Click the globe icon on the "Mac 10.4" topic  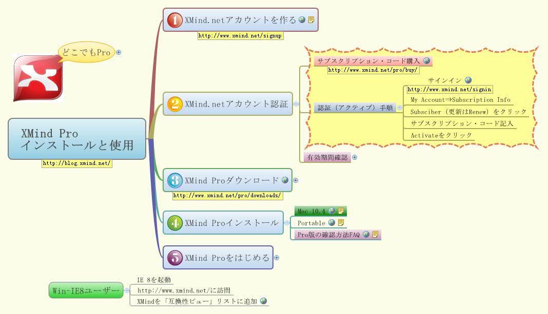point(331,211)
